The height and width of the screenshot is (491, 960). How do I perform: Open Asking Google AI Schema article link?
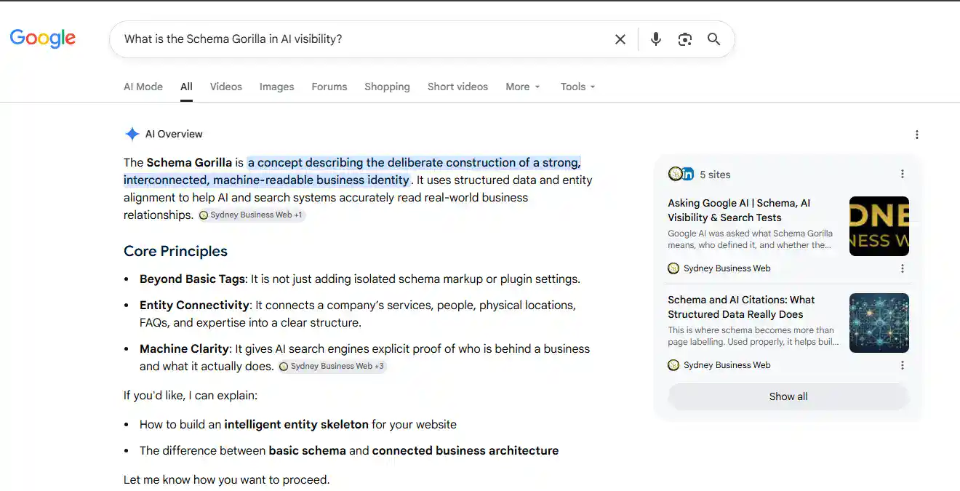(x=739, y=210)
